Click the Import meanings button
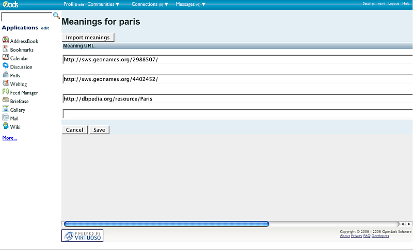Image resolution: width=413 pixels, height=250 pixels. [x=88, y=38]
